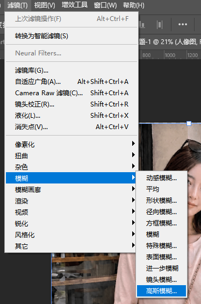Select 自适应广角(A)... filter

click(71, 82)
